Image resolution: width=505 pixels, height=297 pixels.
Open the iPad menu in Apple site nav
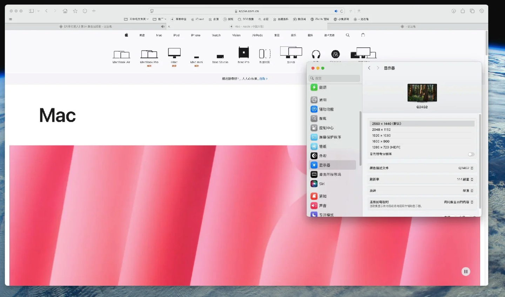click(176, 35)
